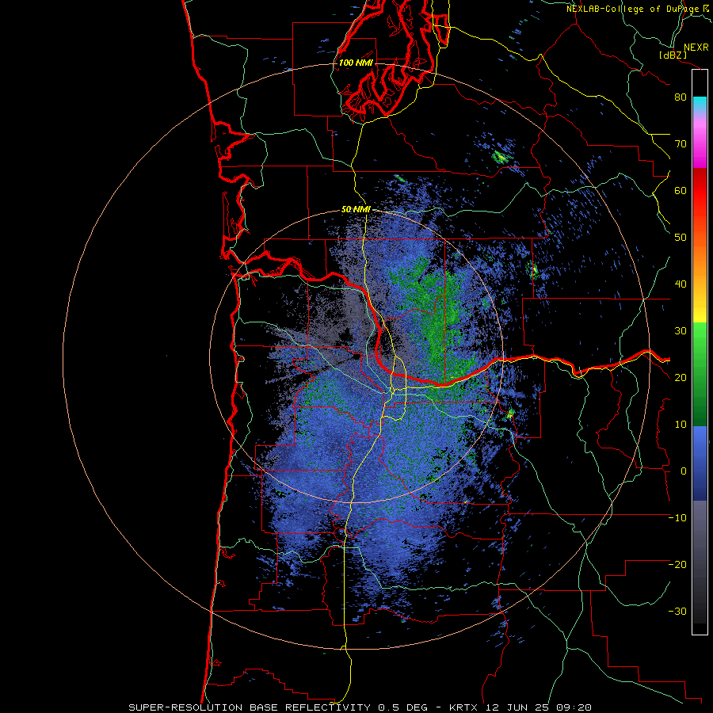Click the cyan segment of the color bar
Image resolution: width=713 pixels, height=713 pixels.
click(x=700, y=104)
